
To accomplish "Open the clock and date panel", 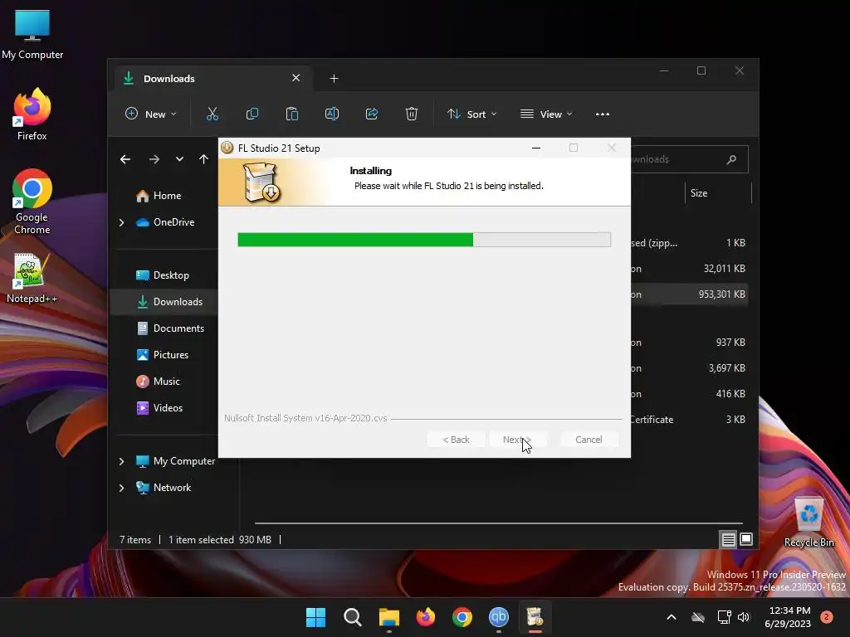I will point(788,617).
